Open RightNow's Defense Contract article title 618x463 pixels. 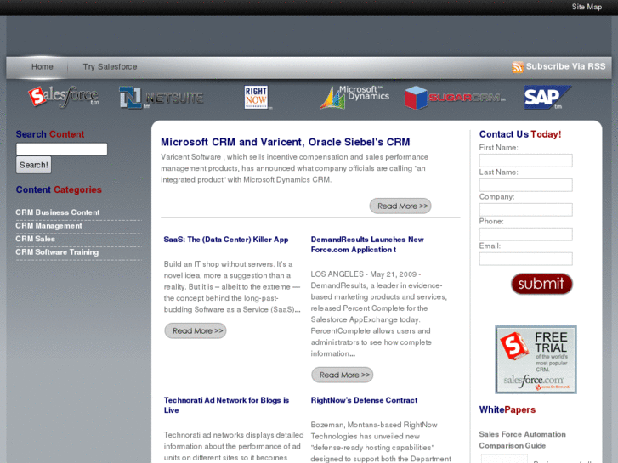point(364,400)
